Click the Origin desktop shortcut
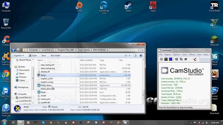Viewport: 223px width, 125px height. pyautogui.click(x=79, y=7)
